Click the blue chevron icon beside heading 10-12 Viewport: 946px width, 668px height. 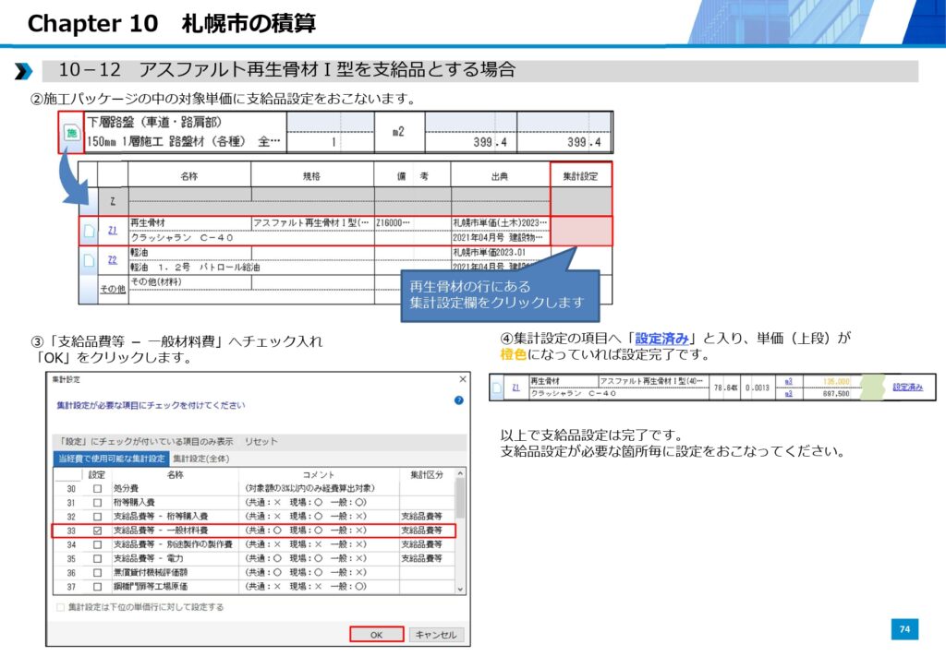(23, 71)
